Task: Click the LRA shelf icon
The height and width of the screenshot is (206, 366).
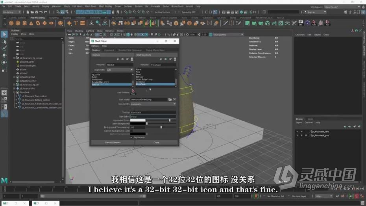Action: (x=301, y=23)
